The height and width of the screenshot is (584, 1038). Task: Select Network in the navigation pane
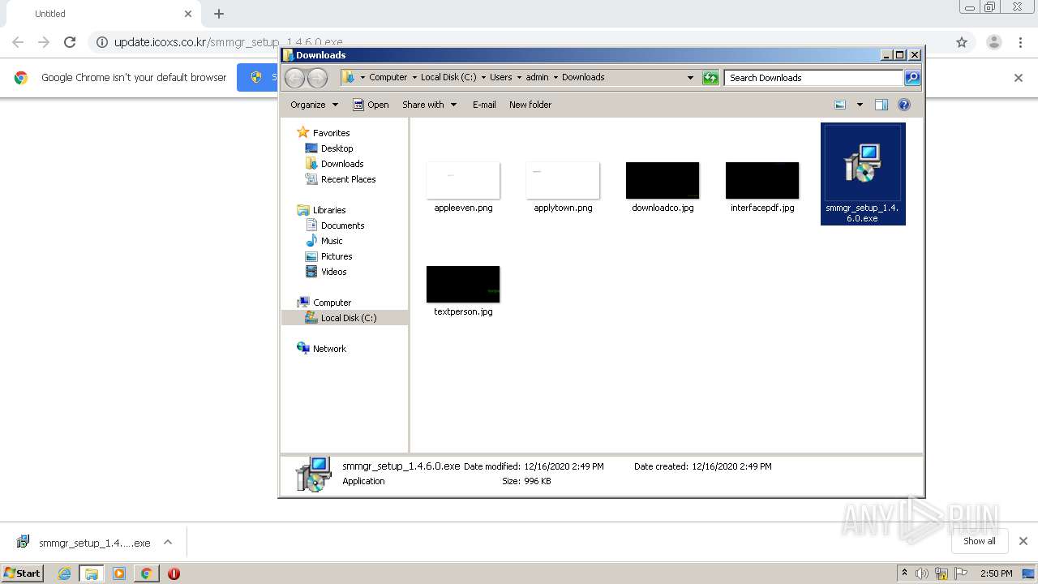[329, 349]
